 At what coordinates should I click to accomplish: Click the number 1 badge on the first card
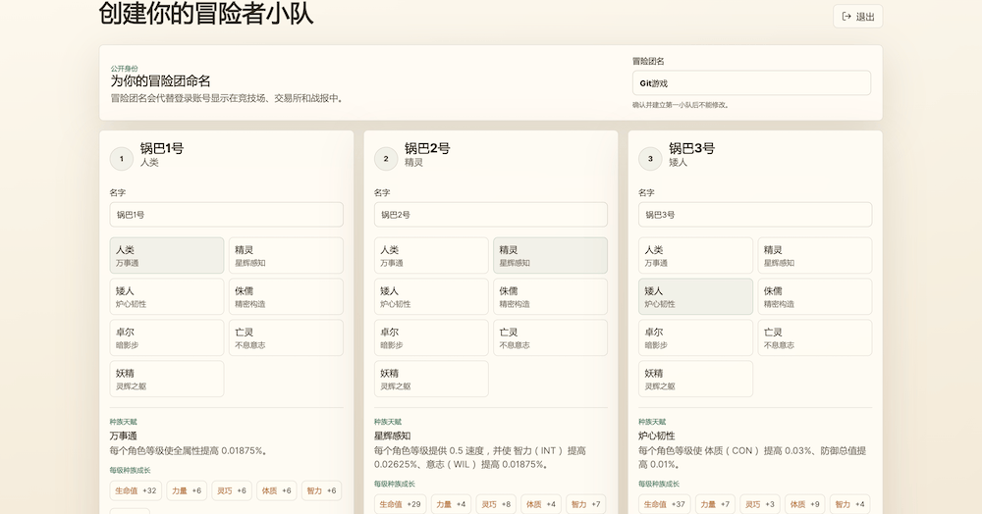point(122,159)
